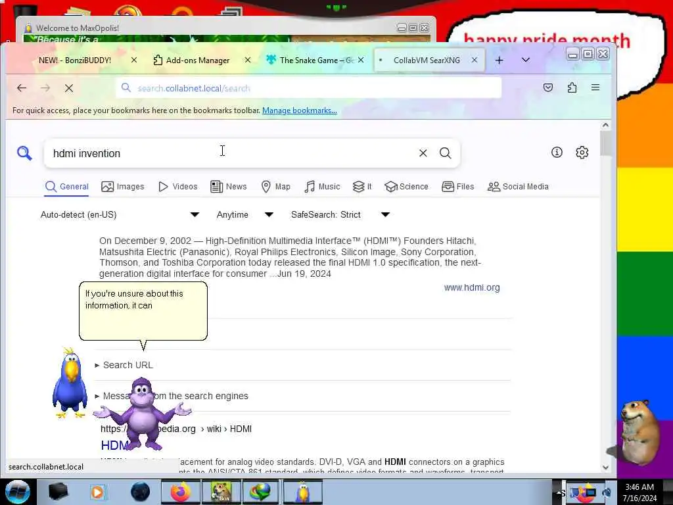This screenshot has width=673, height=505.
Task: Click the purple Bonzi gorilla character
Action: click(142, 414)
